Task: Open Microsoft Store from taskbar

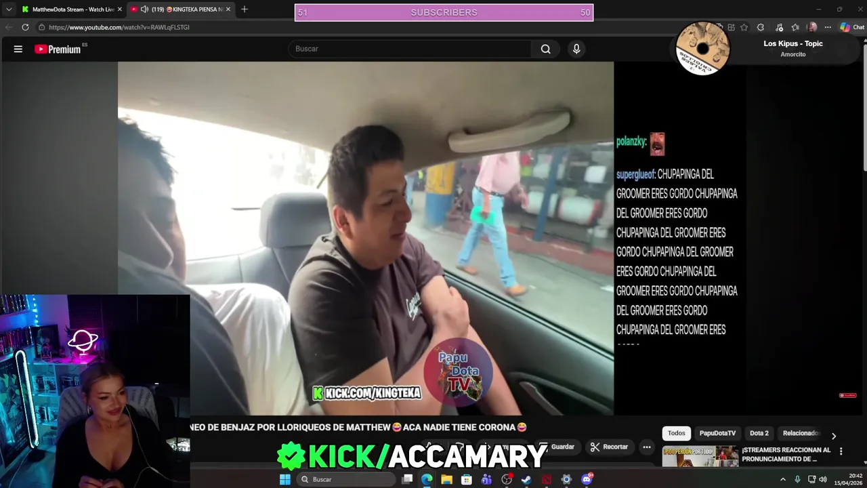Action: click(467, 479)
